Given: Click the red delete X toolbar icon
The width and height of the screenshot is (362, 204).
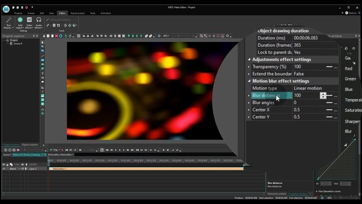Looking at the screenshot, I should 57,36.
